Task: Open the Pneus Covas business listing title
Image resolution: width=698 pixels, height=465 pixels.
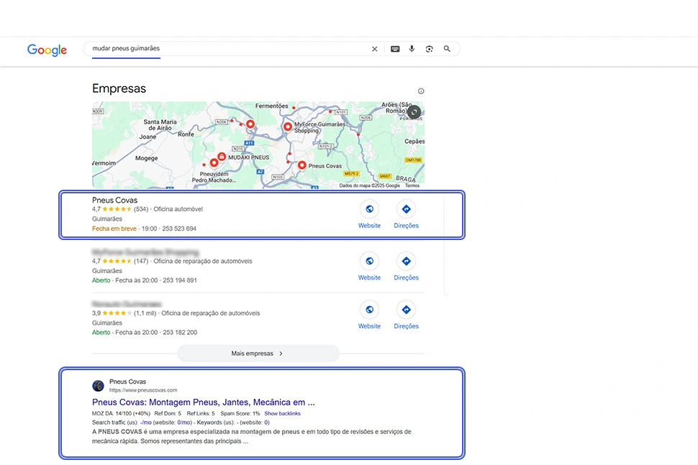Action: coord(115,200)
